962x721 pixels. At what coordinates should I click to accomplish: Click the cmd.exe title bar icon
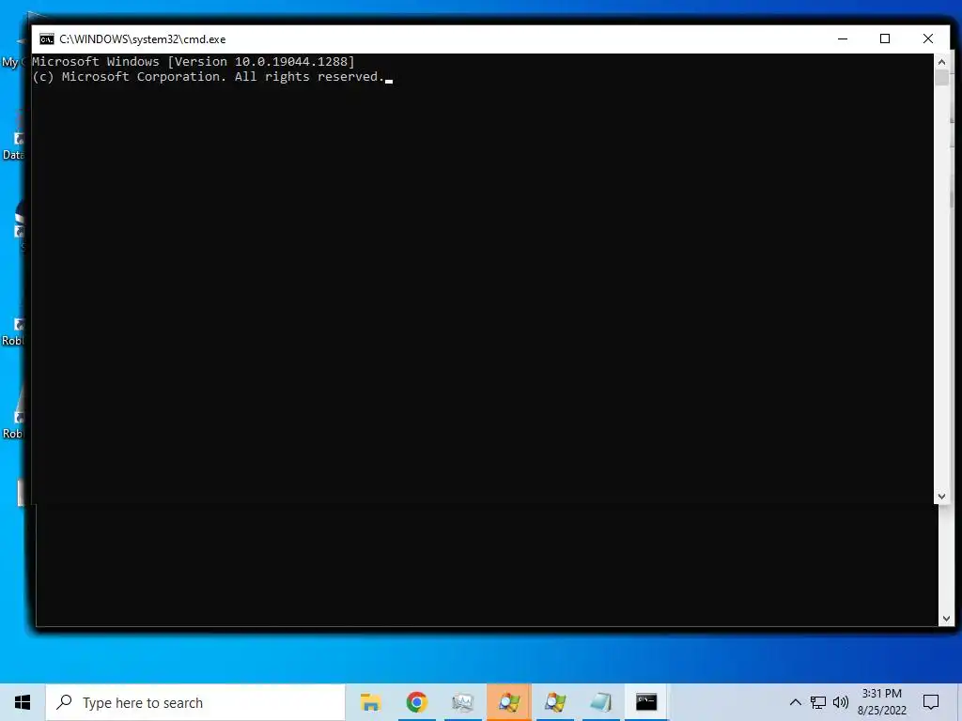click(47, 39)
